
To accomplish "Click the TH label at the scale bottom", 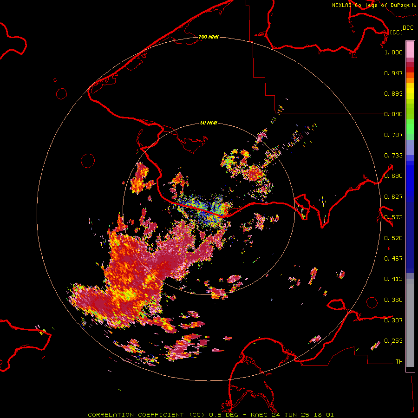I will 399,362.
